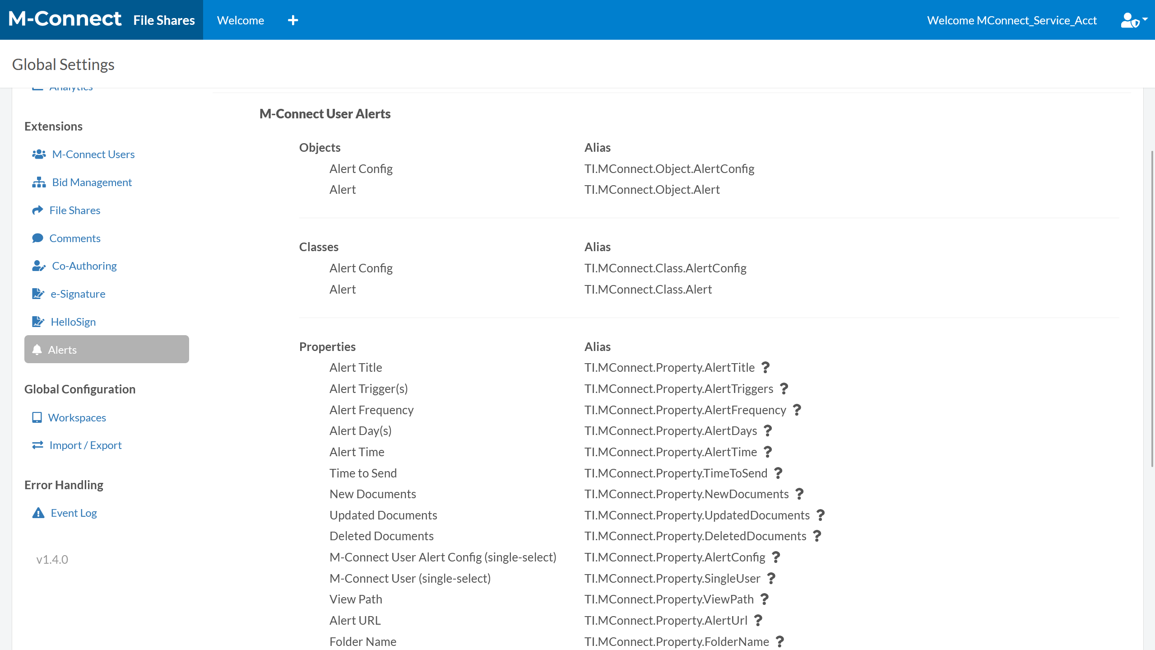Click the File Shares sidebar link
The width and height of the screenshot is (1155, 650).
coord(75,210)
